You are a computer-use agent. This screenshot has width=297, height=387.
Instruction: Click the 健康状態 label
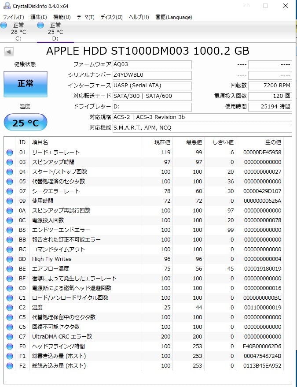pos(25,64)
